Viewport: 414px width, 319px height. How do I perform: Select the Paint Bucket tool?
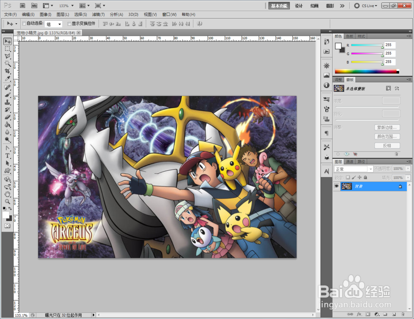pos(7,124)
